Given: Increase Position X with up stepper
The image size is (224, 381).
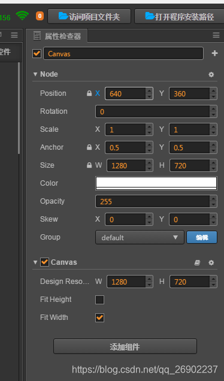Looking at the screenshot, I should coord(149,90).
